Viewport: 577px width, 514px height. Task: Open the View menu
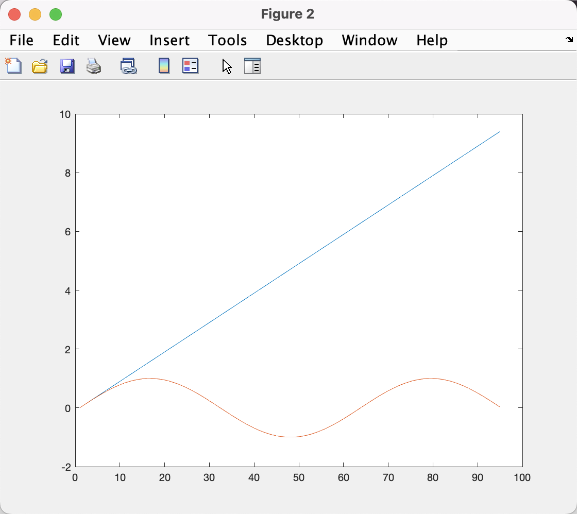tap(114, 40)
